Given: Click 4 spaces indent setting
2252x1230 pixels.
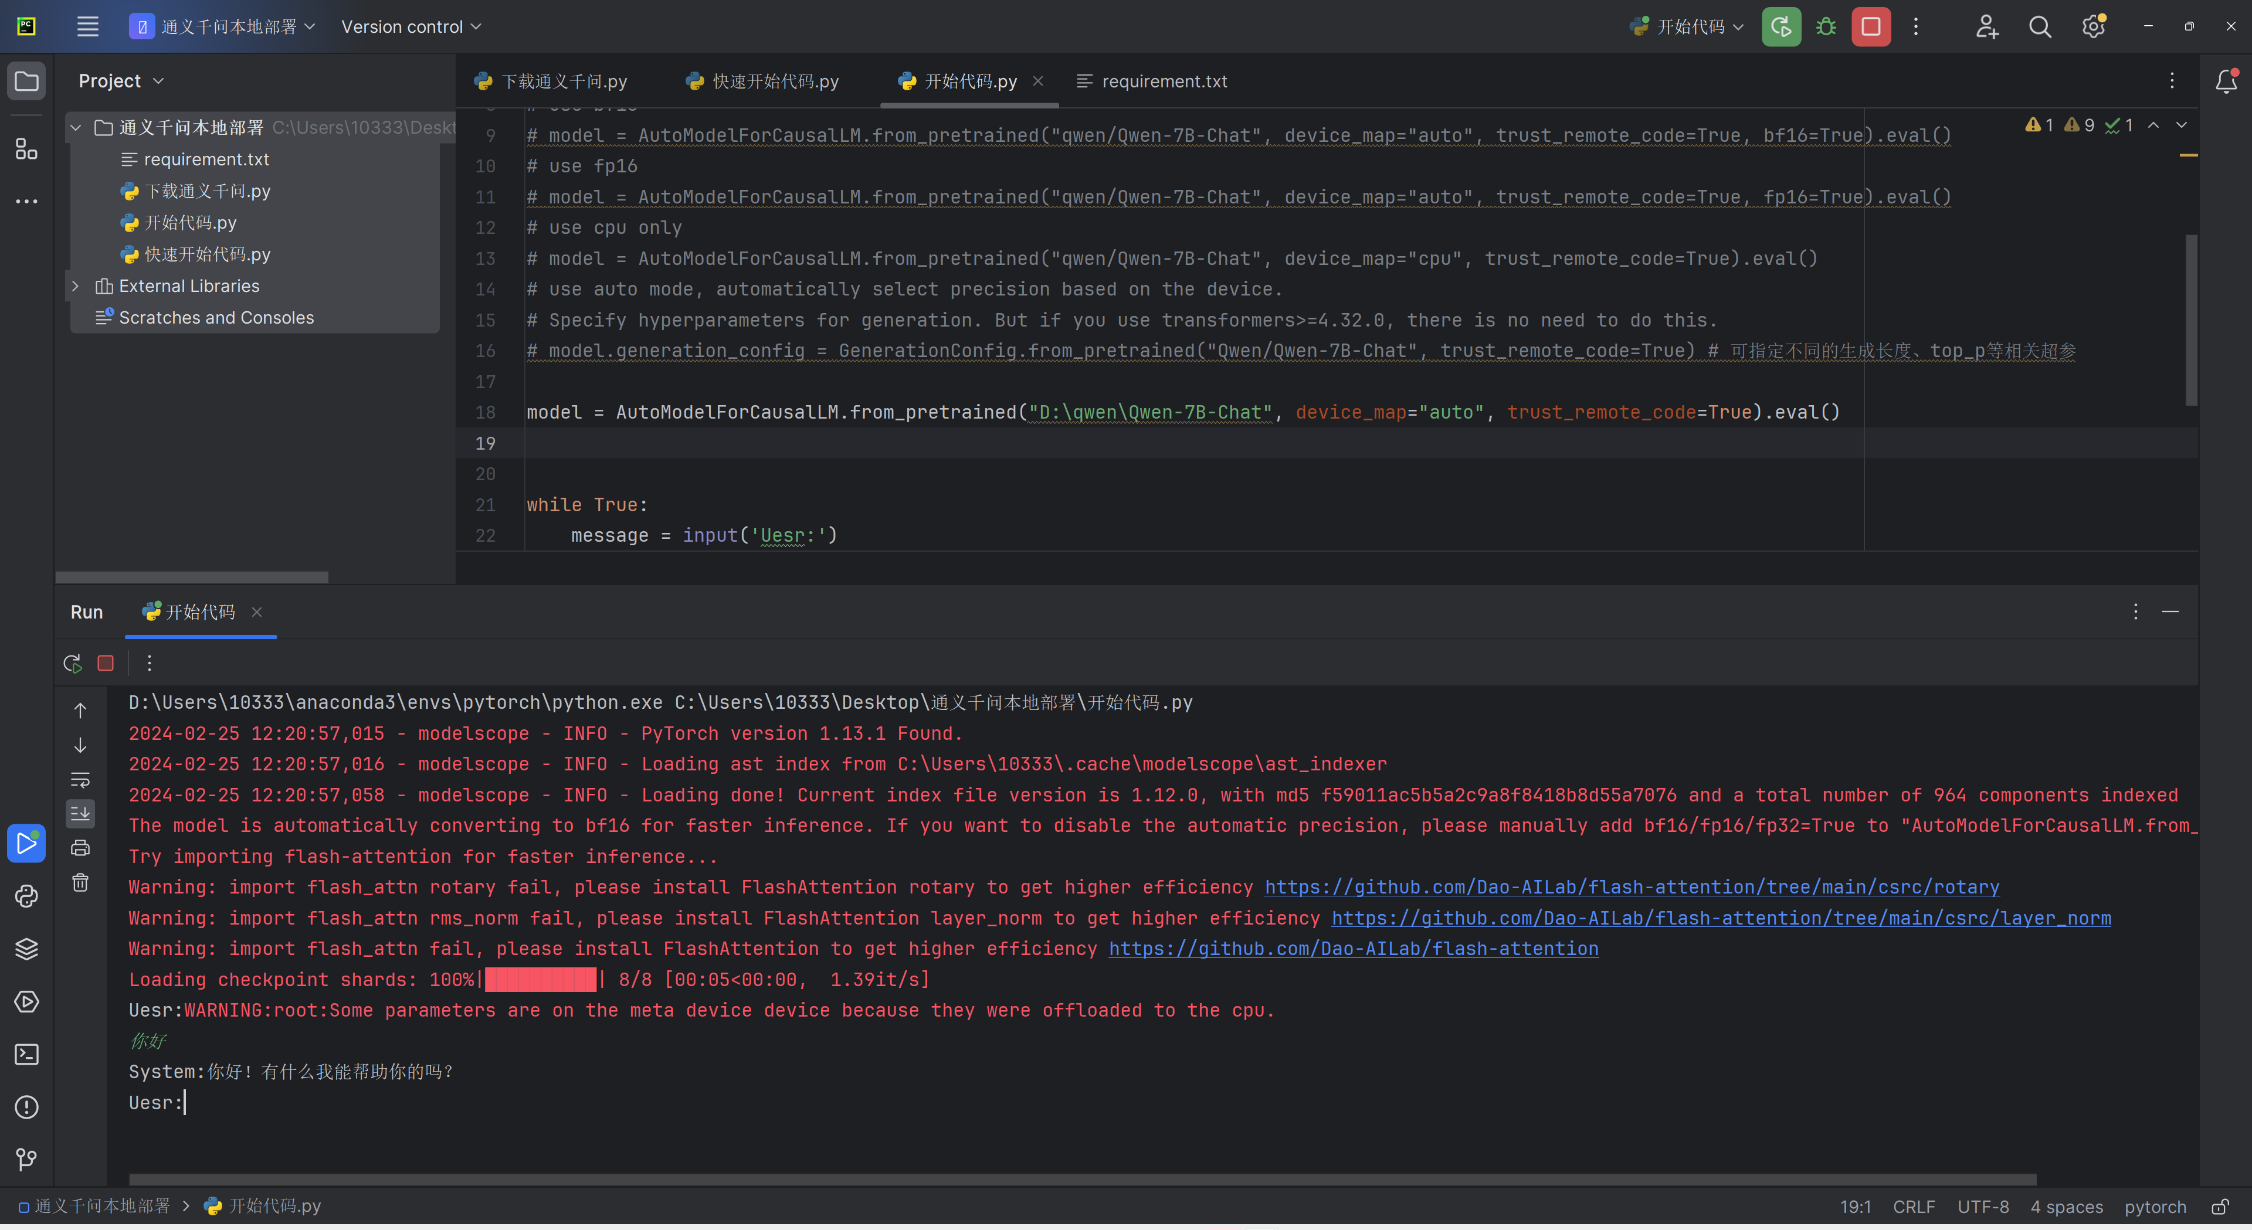Looking at the screenshot, I should 2067,1207.
